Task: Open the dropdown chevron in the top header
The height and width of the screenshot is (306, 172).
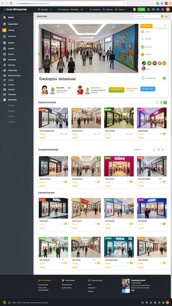Action: click(x=51, y=9)
